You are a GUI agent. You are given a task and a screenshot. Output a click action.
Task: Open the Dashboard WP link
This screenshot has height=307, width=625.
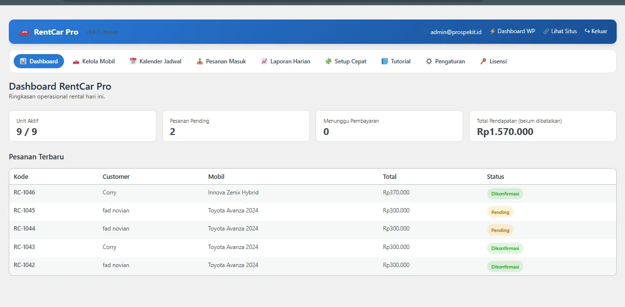(512, 31)
